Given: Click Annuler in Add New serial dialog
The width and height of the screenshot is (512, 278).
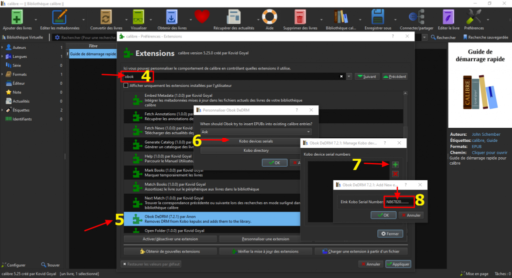Looking at the screenshot, I should click(x=411, y=215).
